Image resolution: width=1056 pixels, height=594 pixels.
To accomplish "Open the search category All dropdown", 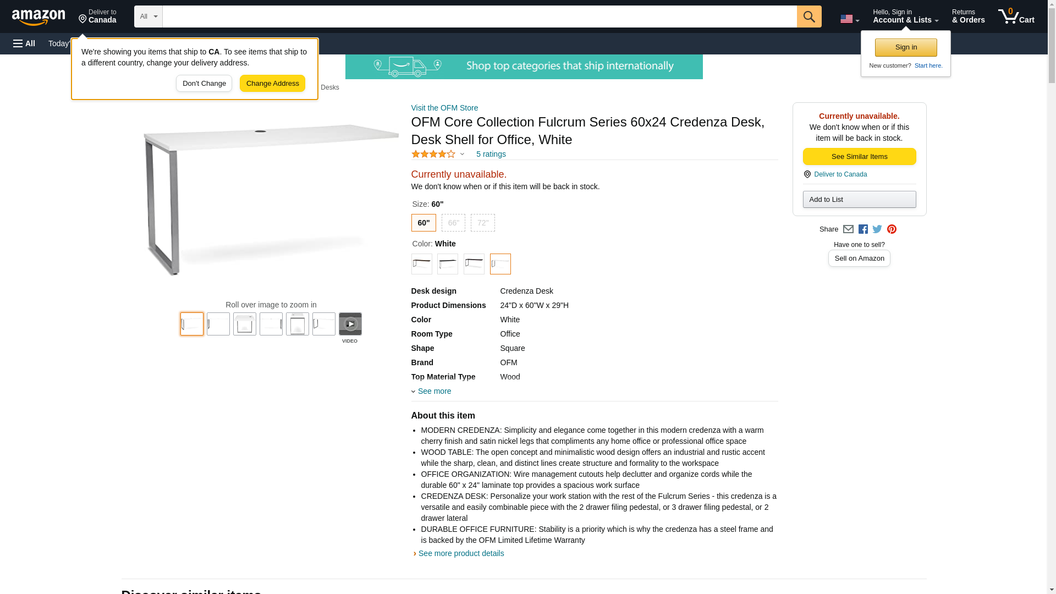I will 148,16.
